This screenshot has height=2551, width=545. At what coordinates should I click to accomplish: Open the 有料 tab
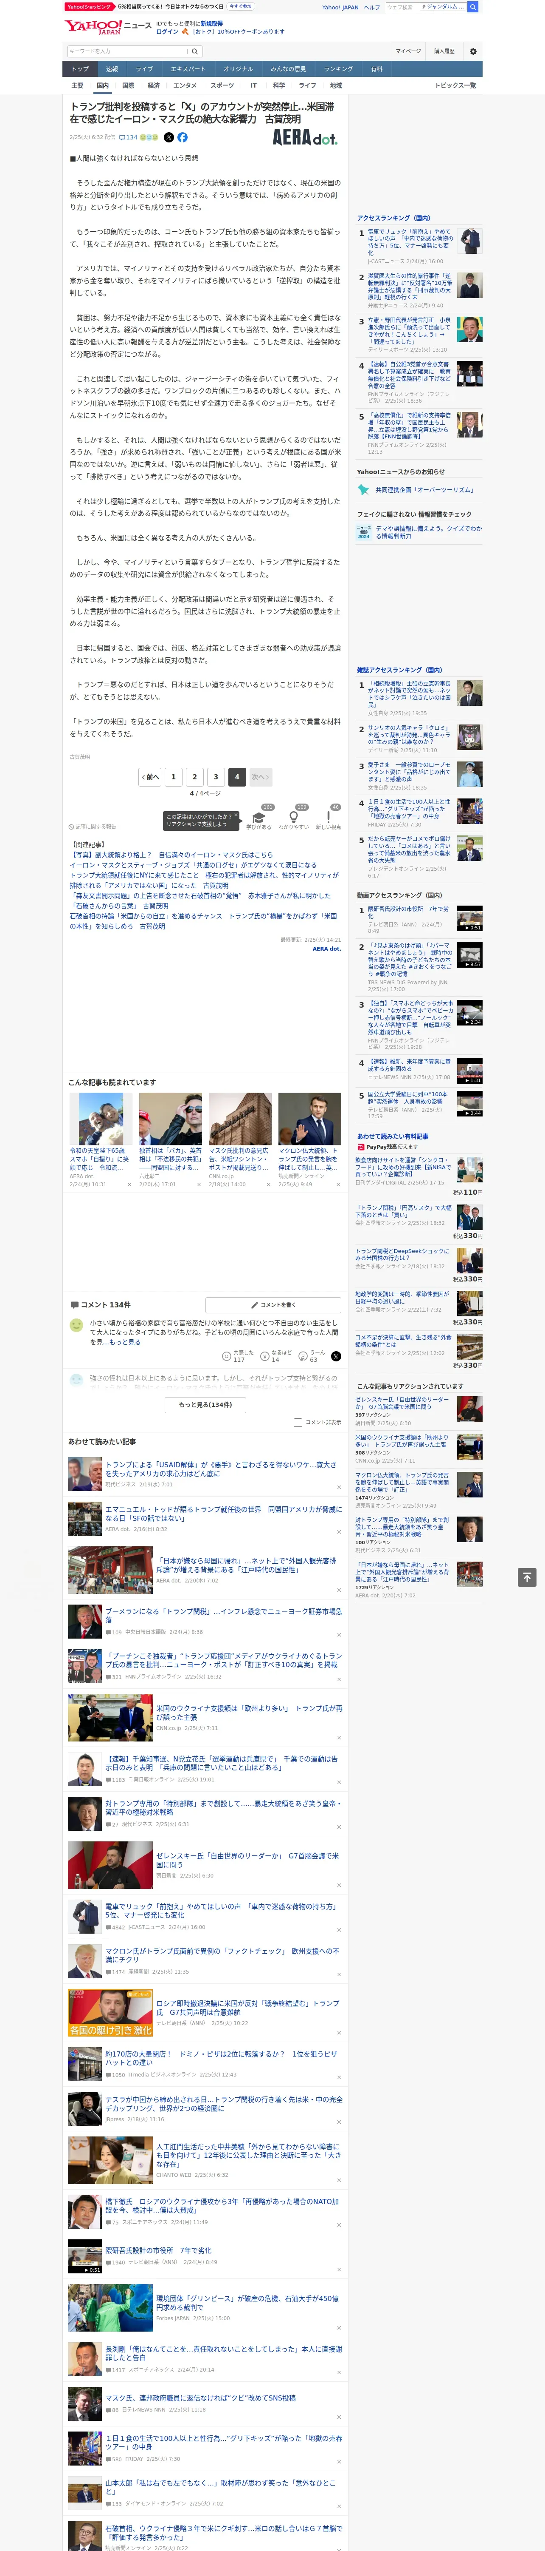[376, 68]
